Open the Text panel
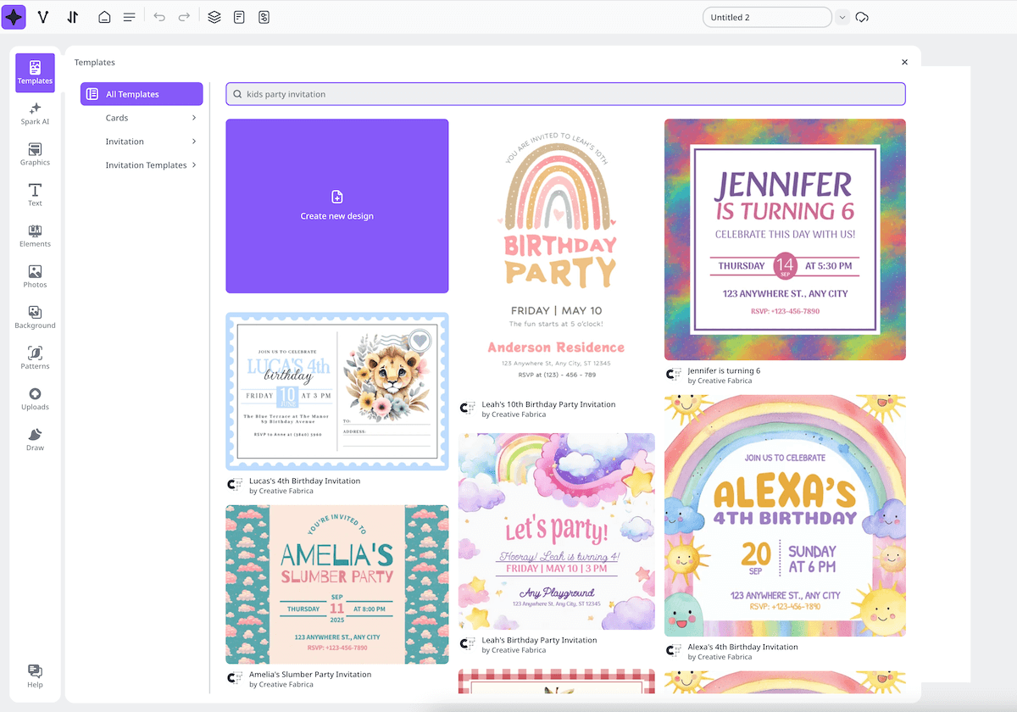This screenshot has width=1017, height=712. tap(35, 194)
